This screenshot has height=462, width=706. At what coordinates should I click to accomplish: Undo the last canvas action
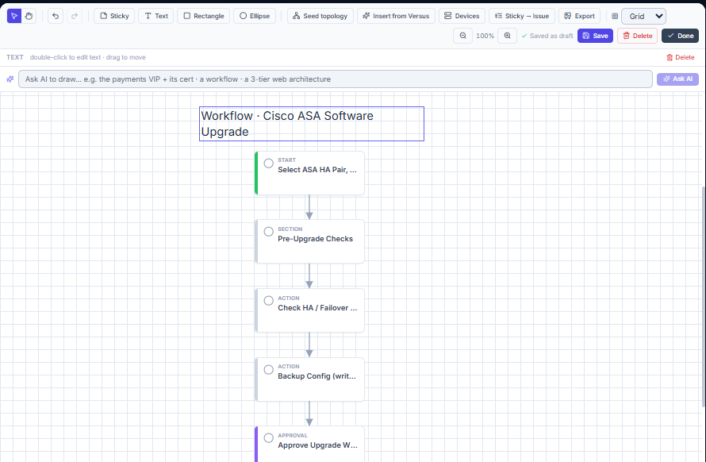(56, 16)
